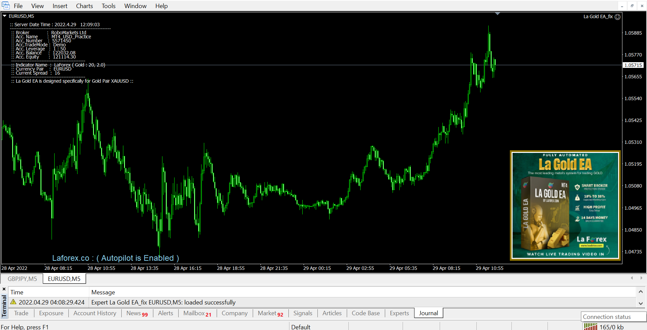Viewport: 647px width, 330px height.
Task: Click the Acc. Equity value 121114.30
Action: (x=64, y=57)
